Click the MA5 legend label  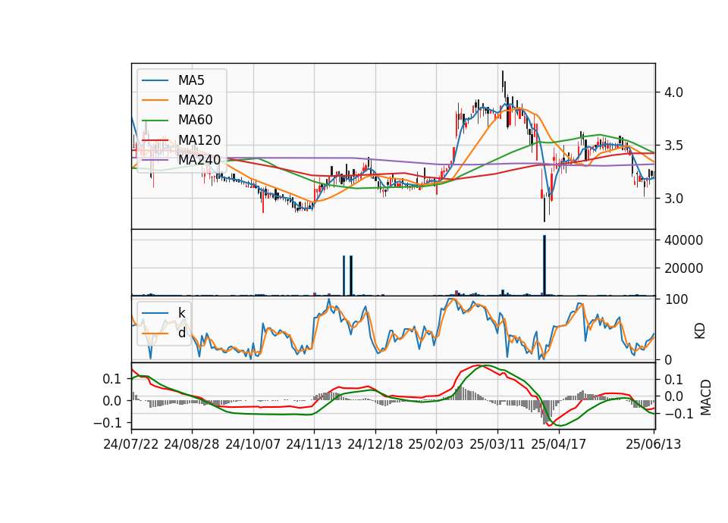(191, 80)
